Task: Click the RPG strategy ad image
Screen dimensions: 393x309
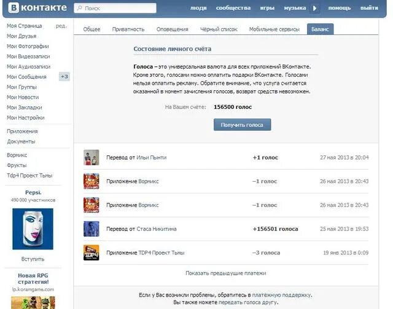Action: pyautogui.click(x=33, y=303)
